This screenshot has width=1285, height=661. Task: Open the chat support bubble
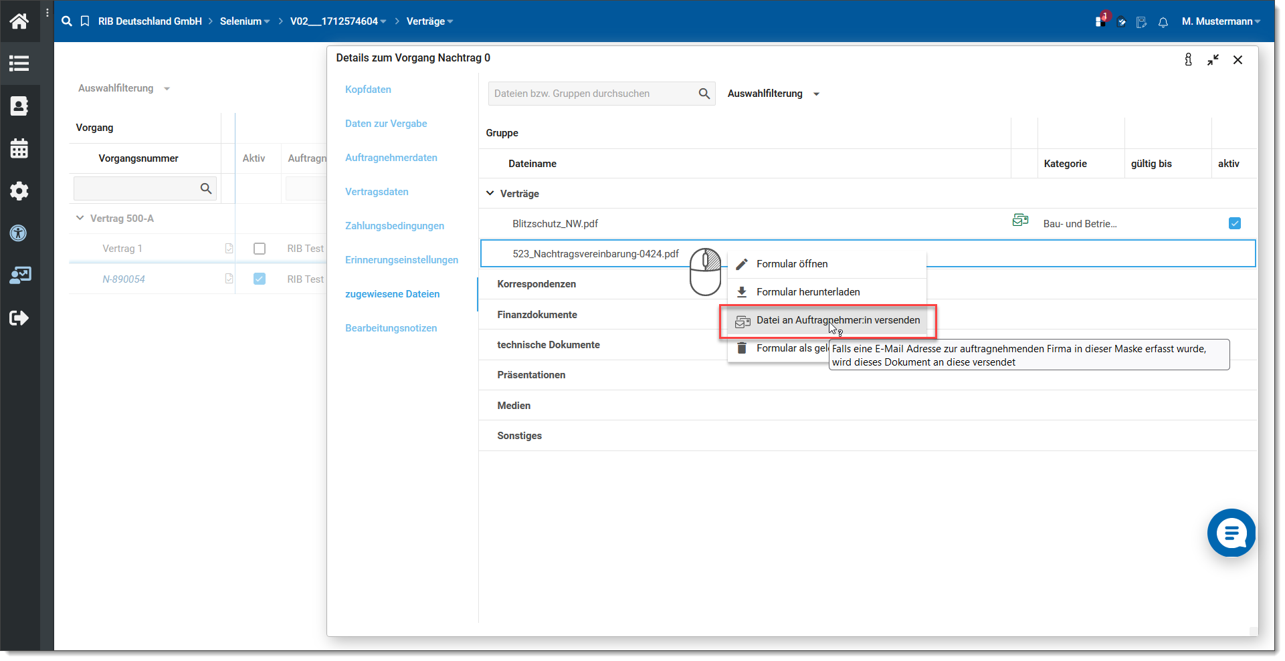click(x=1231, y=533)
